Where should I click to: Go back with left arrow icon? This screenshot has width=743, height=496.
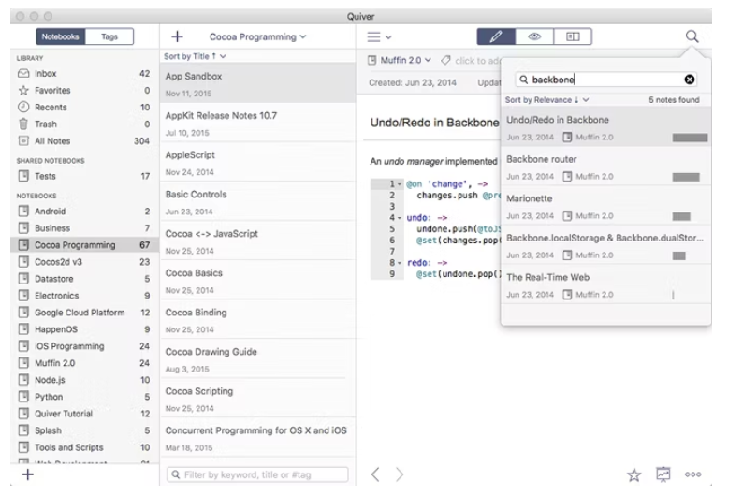[x=375, y=474]
